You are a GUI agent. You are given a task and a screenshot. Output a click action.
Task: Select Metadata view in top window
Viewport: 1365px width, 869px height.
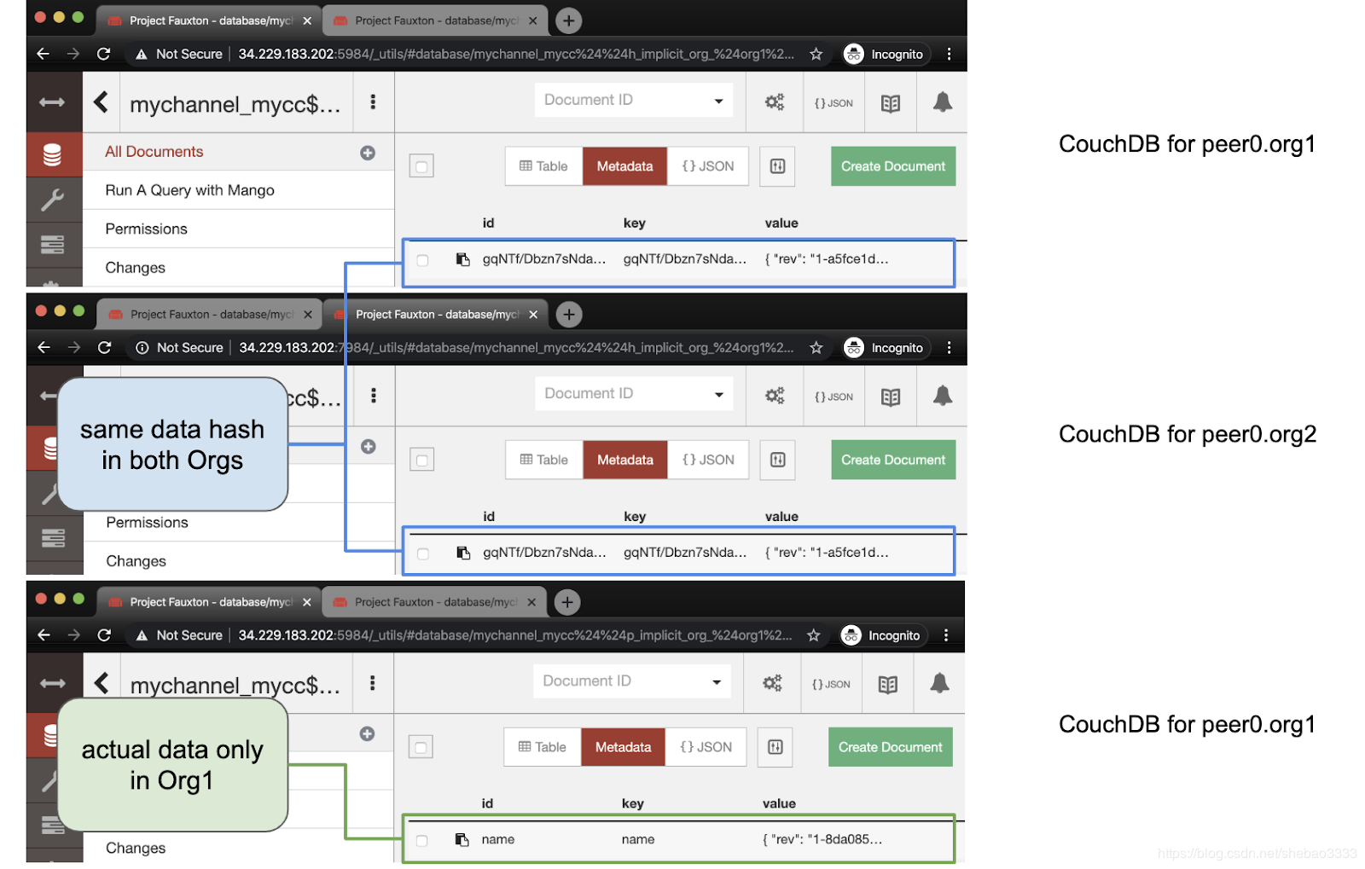624,166
